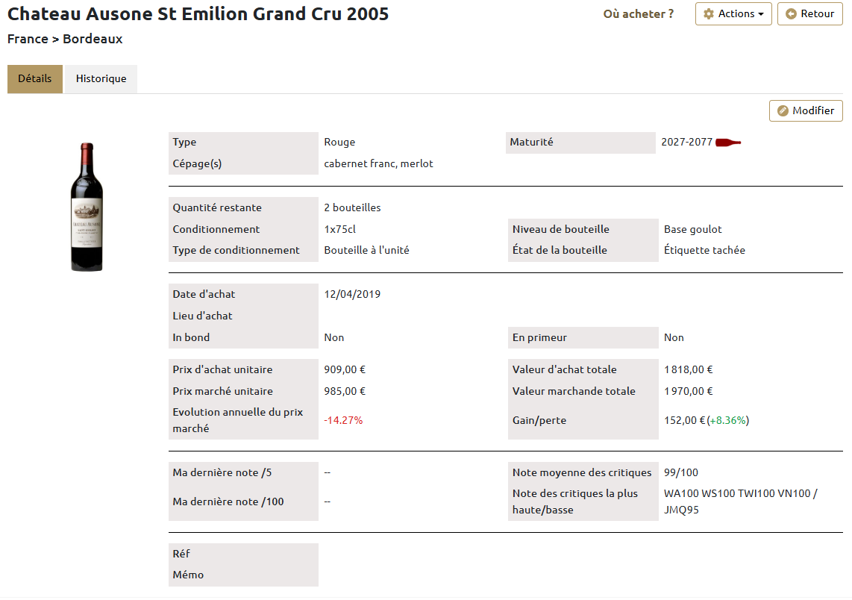This screenshot has height=600, width=852.
Task: Click the Bordeaux breadcrumb link
Action: [x=93, y=39]
